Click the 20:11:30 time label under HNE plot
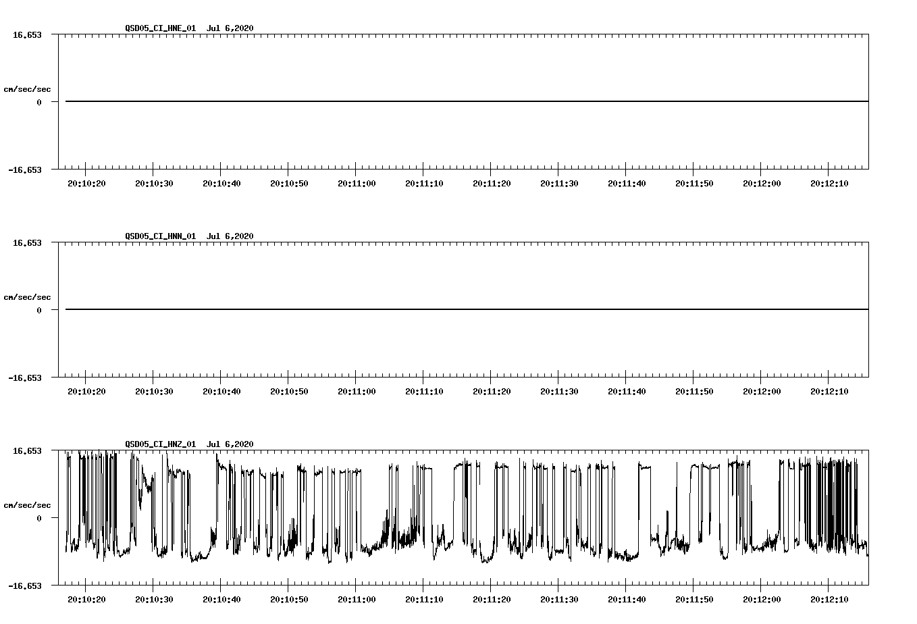Screen dimensions: 917x624 559,183
